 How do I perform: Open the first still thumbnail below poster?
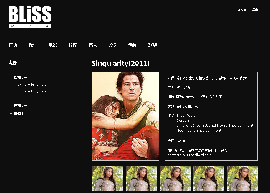coord(107,179)
